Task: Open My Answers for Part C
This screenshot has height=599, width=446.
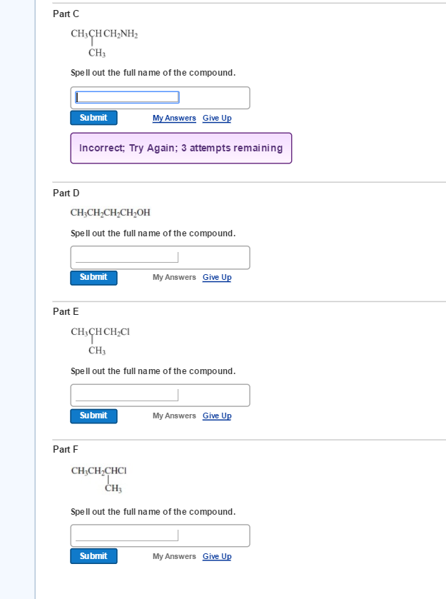Action: [x=174, y=117]
